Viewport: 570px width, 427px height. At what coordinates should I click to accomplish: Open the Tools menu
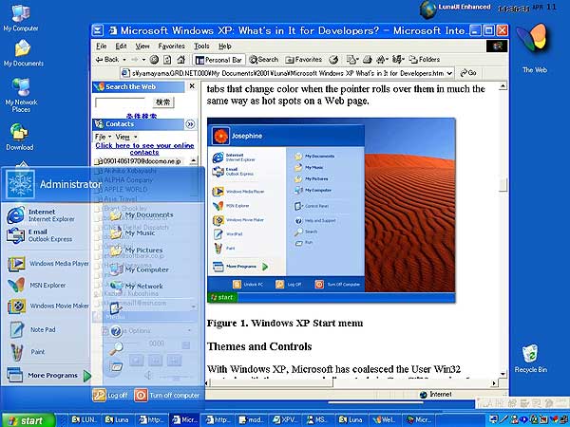tap(201, 46)
